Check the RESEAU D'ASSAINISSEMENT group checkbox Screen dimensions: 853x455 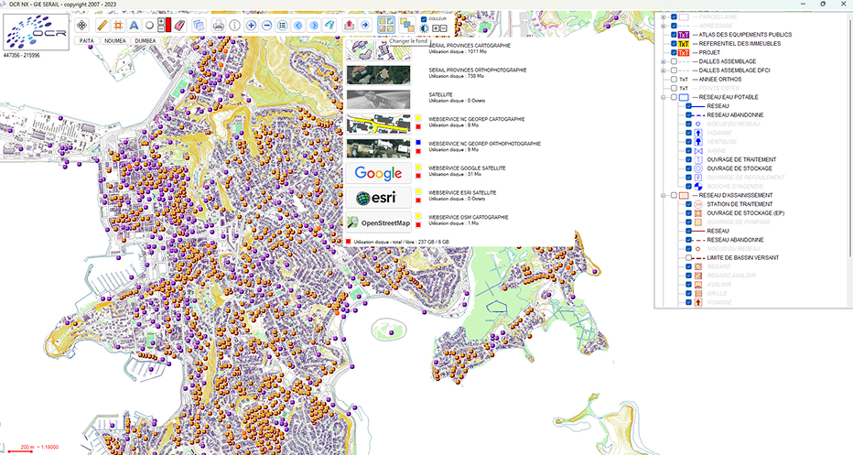pos(674,195)
